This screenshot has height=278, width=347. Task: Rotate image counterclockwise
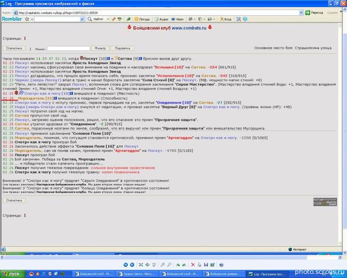pyautogui.click(x=184, y=265)
